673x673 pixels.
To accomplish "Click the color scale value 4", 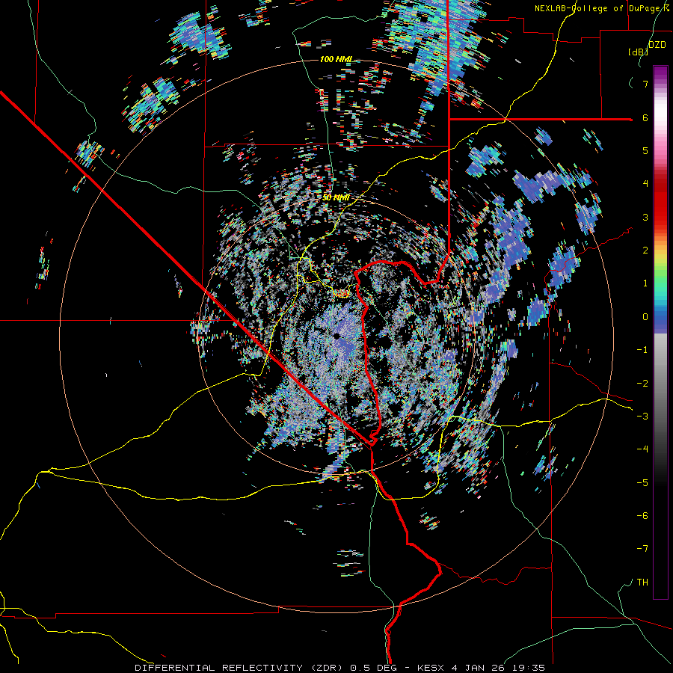I will click(x=645, y=184).
